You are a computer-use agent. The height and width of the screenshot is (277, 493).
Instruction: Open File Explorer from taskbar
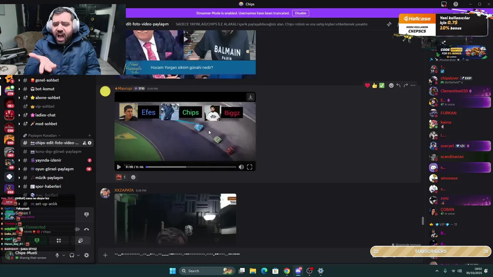253,271
